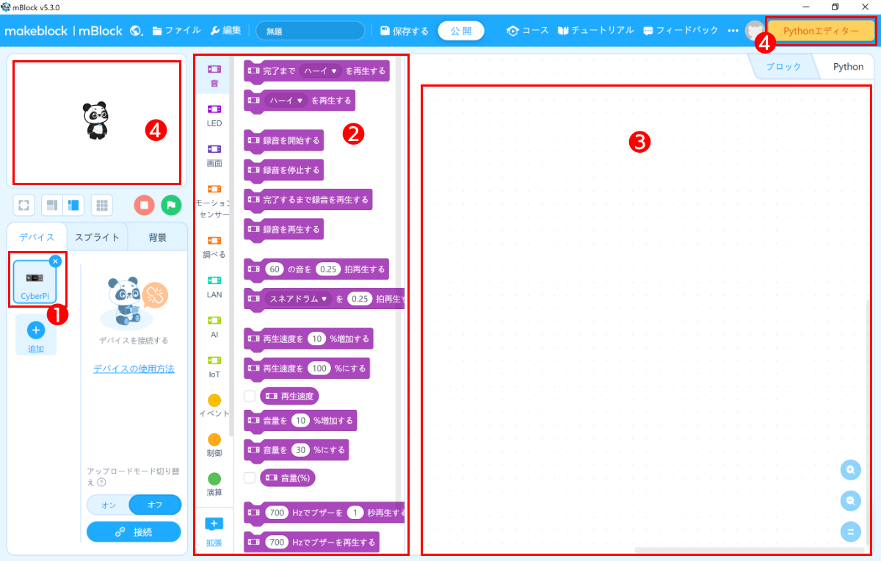Click the project name field 無題
881x561 pixels.
click(x=311, y=31)
